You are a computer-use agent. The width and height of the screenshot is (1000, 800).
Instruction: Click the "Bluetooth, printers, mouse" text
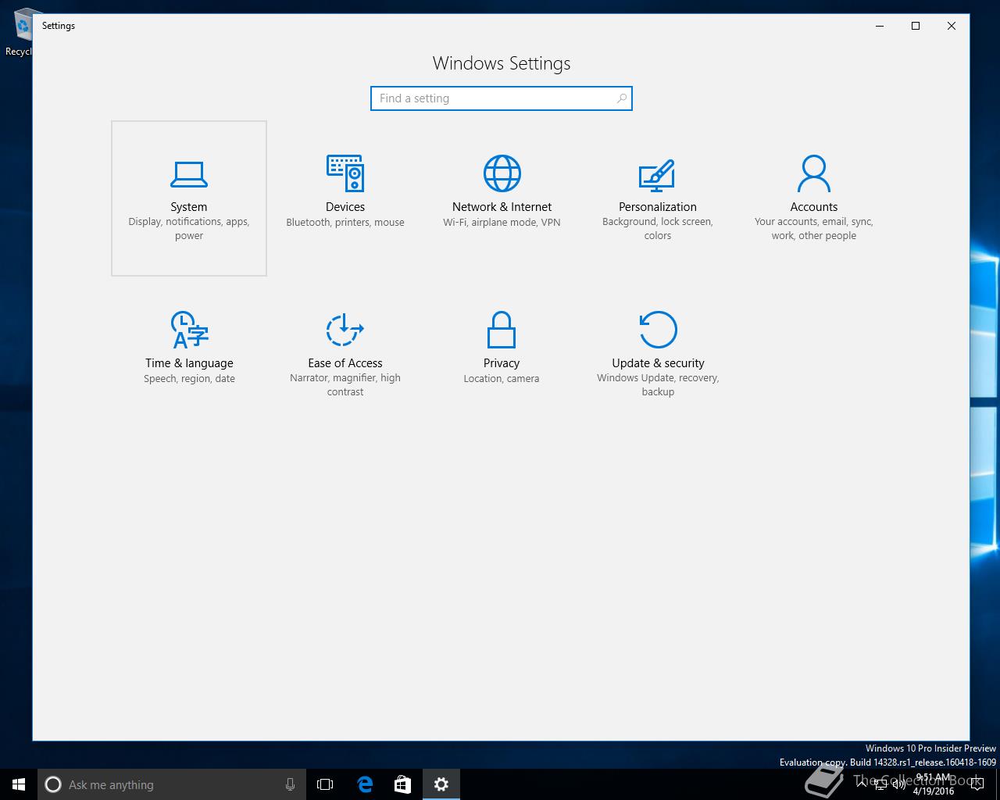(x=345, y=223)
